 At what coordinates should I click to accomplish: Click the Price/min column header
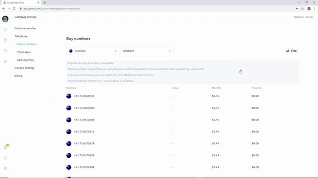tap(256, 88)
